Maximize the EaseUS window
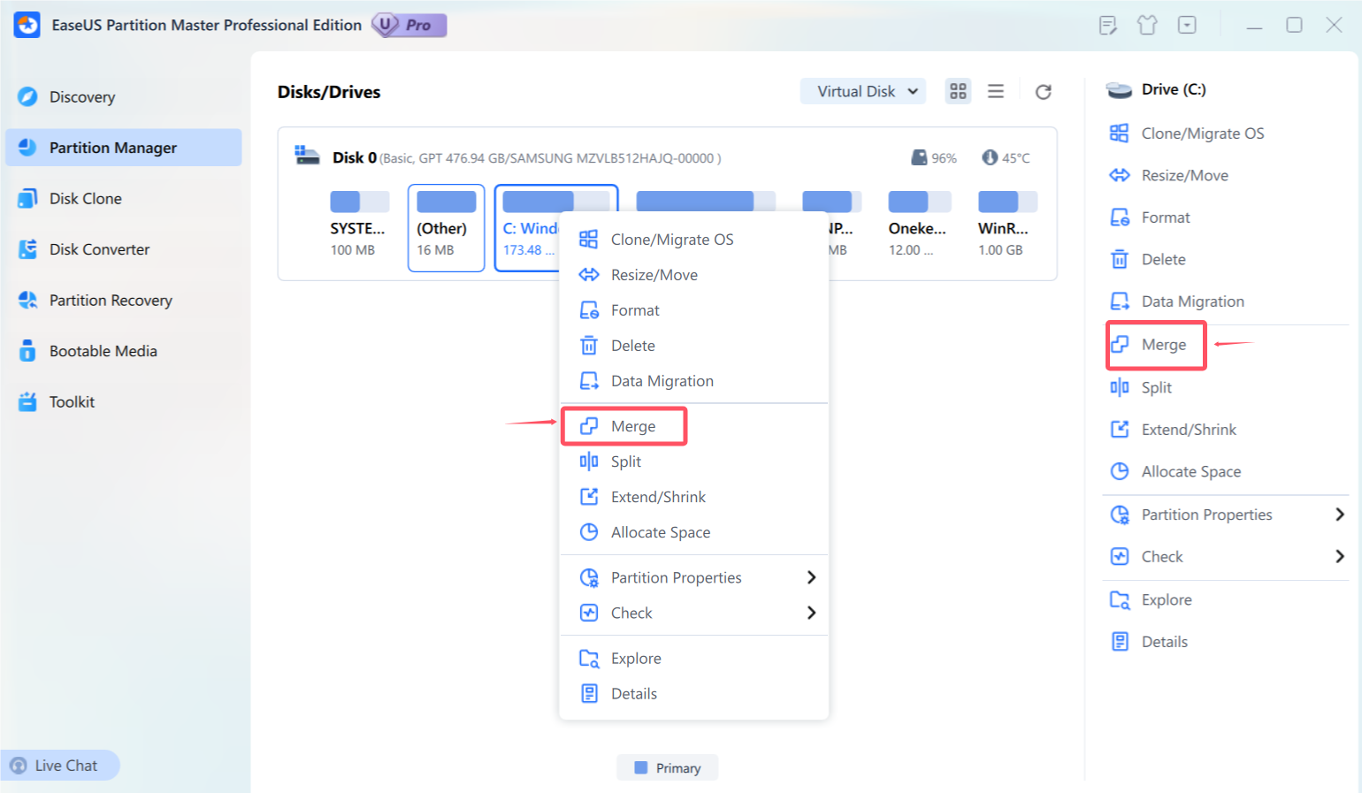Image resolution: width=1362 pixels, height=793 pixels. [1294, 25]
